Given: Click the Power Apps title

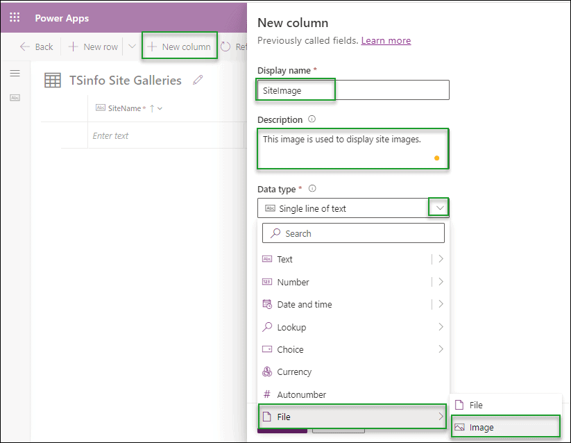Looking at the screenshot, I should point(62,18).
